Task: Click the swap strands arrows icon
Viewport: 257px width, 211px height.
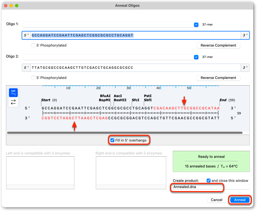Action: (13, 102)
